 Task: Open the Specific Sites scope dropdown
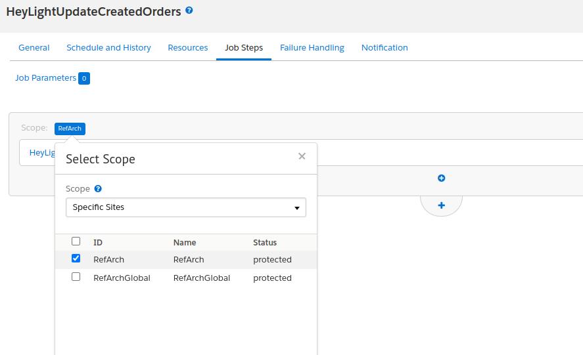[186, 207]
